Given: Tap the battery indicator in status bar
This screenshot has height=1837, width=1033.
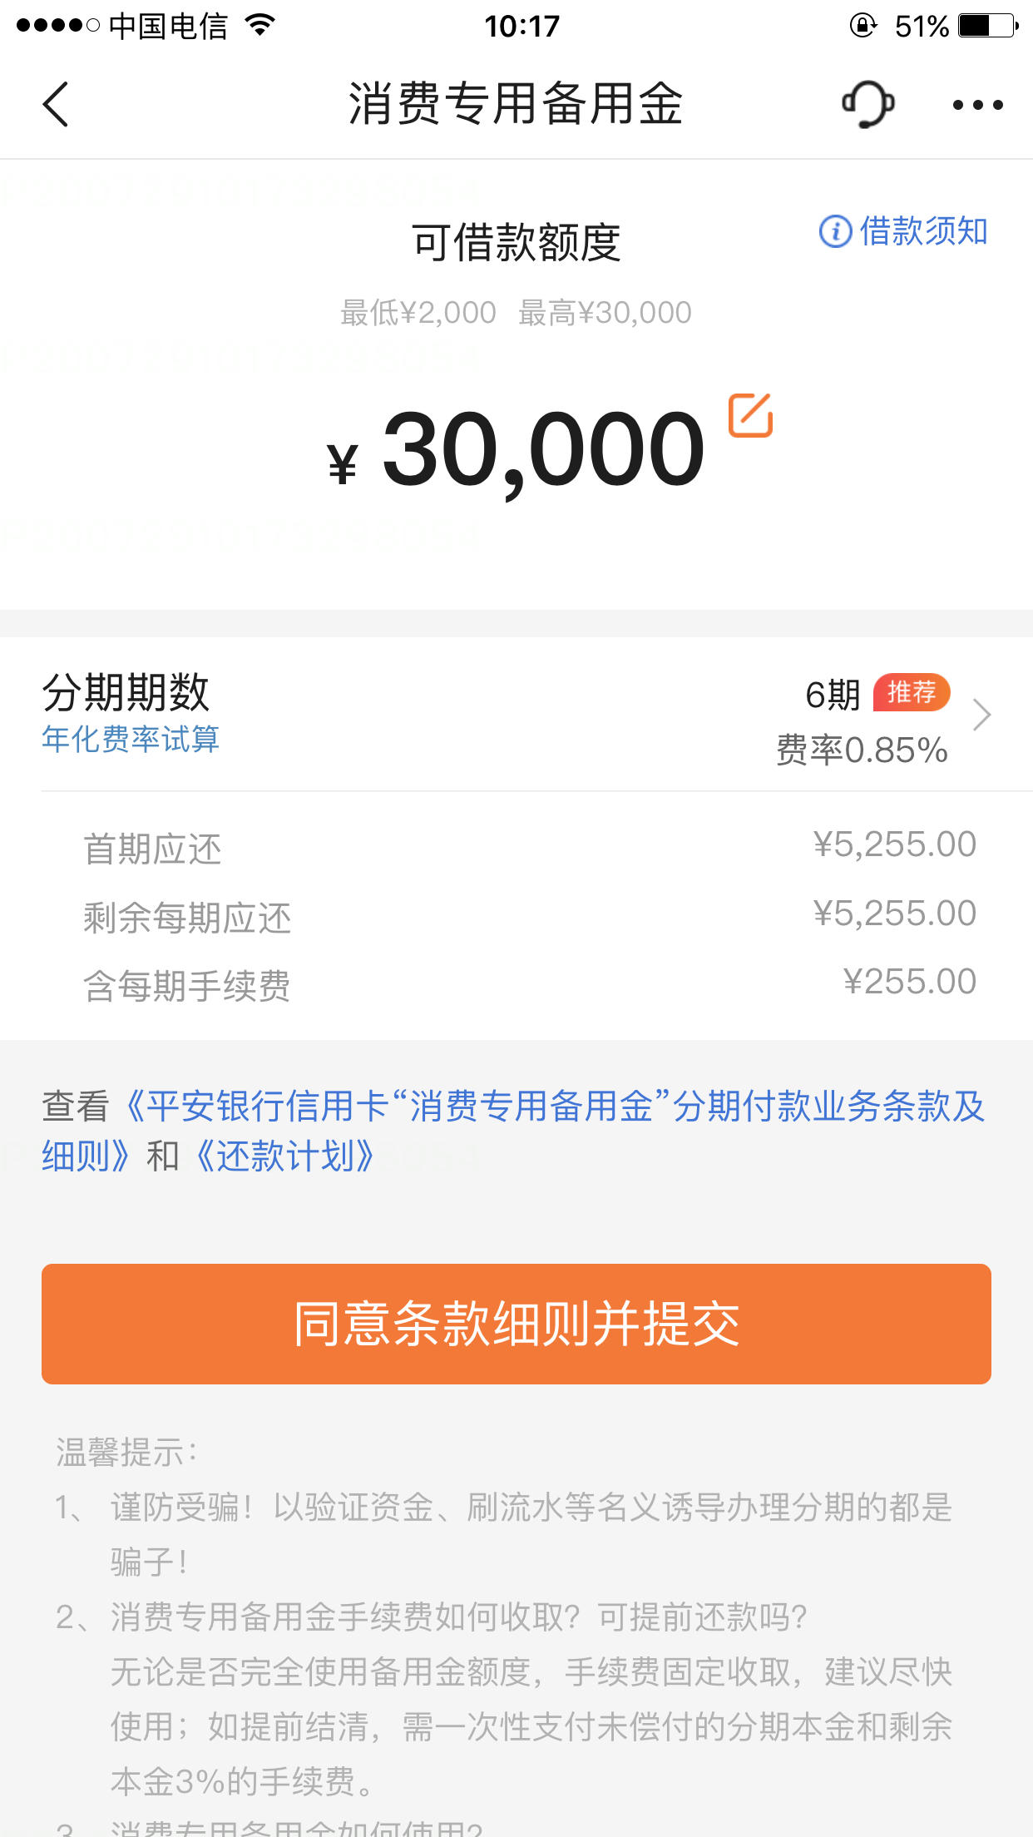Looking at the screenshot, I should (x=988, y=26).
